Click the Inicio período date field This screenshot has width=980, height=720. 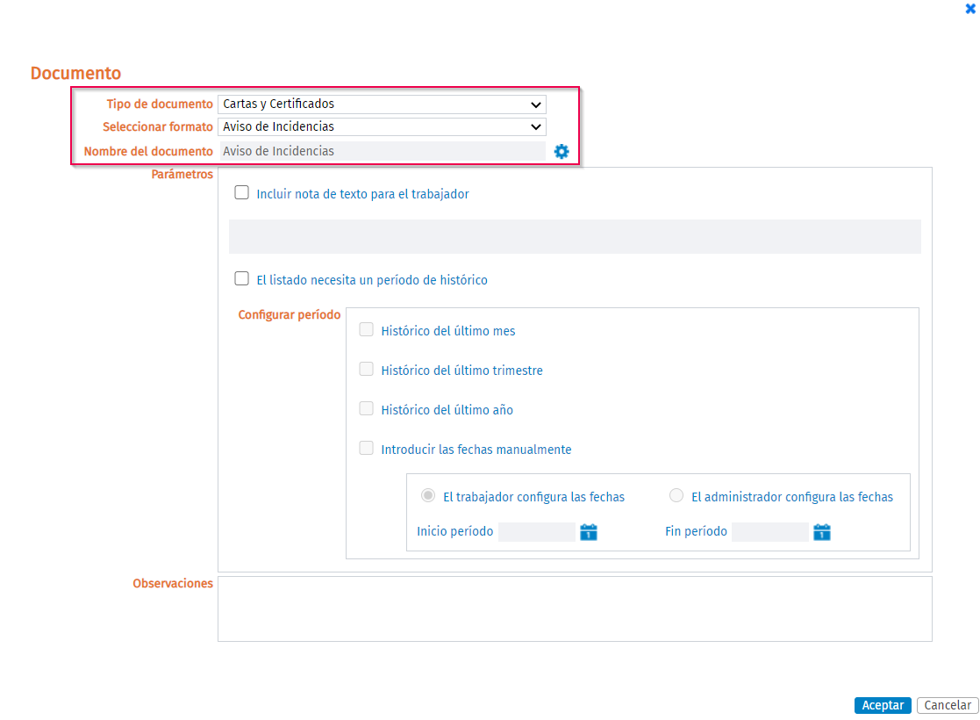point(537,532)
